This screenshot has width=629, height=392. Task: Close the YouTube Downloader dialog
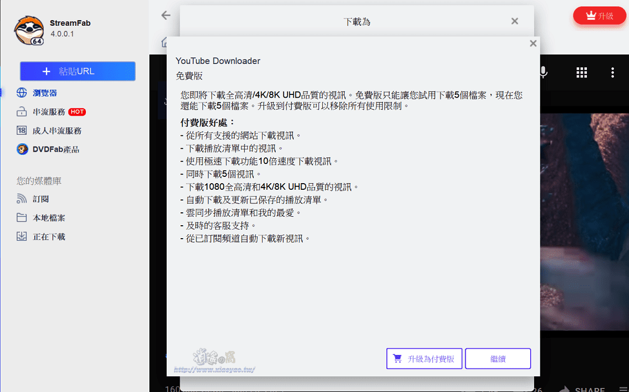(532, 43)
